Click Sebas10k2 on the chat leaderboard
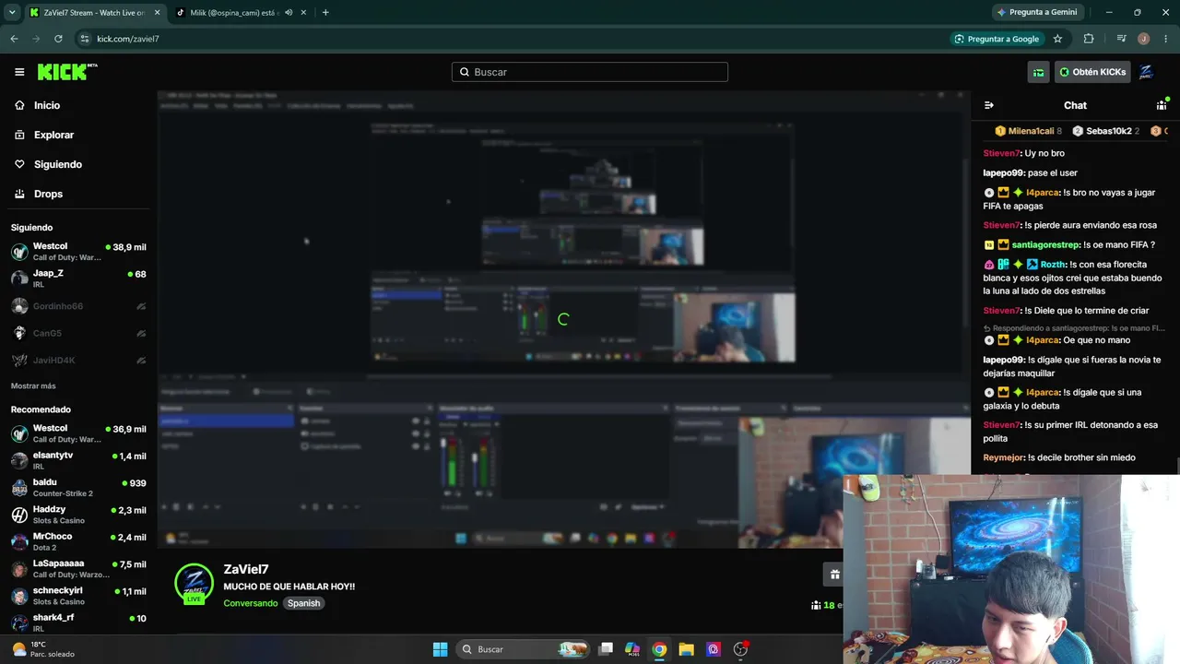1180x664 pixels. click(1105, 131)
